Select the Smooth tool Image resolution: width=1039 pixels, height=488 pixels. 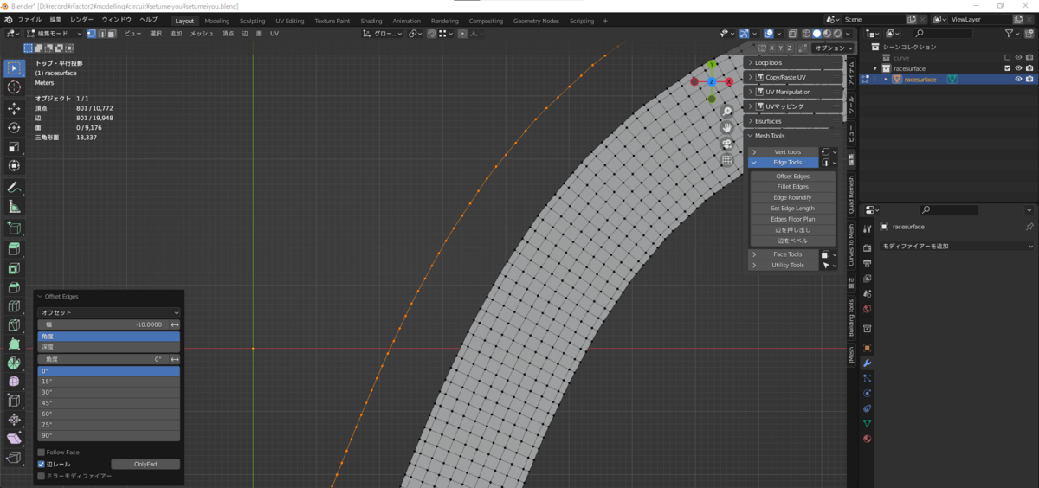15,382
